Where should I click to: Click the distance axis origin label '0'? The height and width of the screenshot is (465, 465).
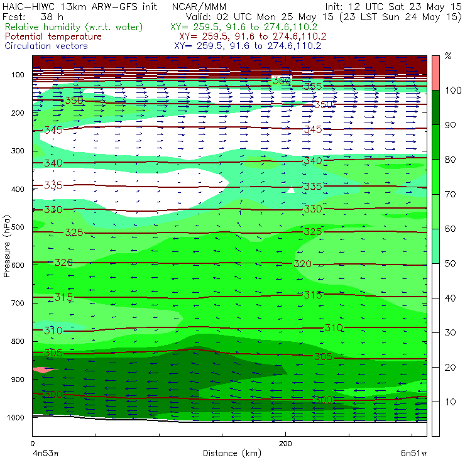32,444
